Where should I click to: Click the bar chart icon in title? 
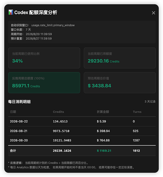tap(11, 12)
